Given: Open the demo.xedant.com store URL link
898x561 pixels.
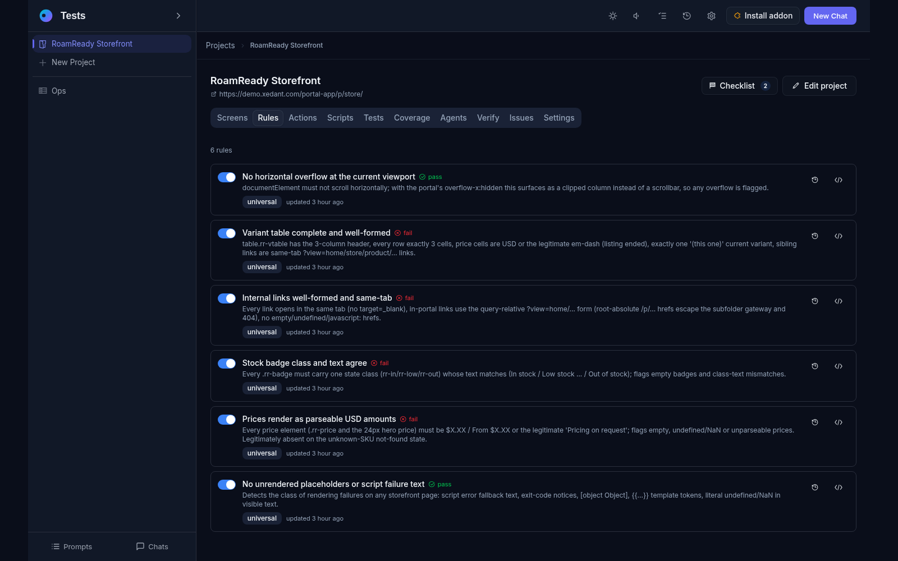Looking at the screenshot, I should click(291, 94).
